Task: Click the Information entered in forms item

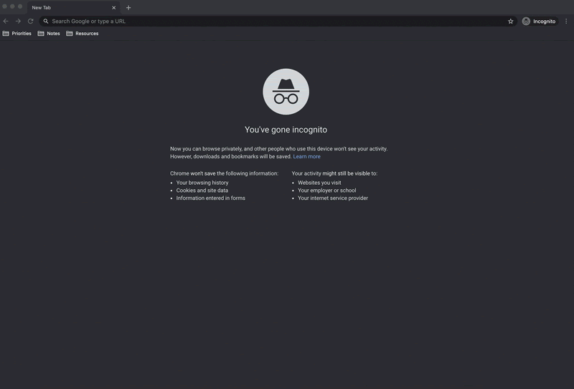Action: pos(211,198)
